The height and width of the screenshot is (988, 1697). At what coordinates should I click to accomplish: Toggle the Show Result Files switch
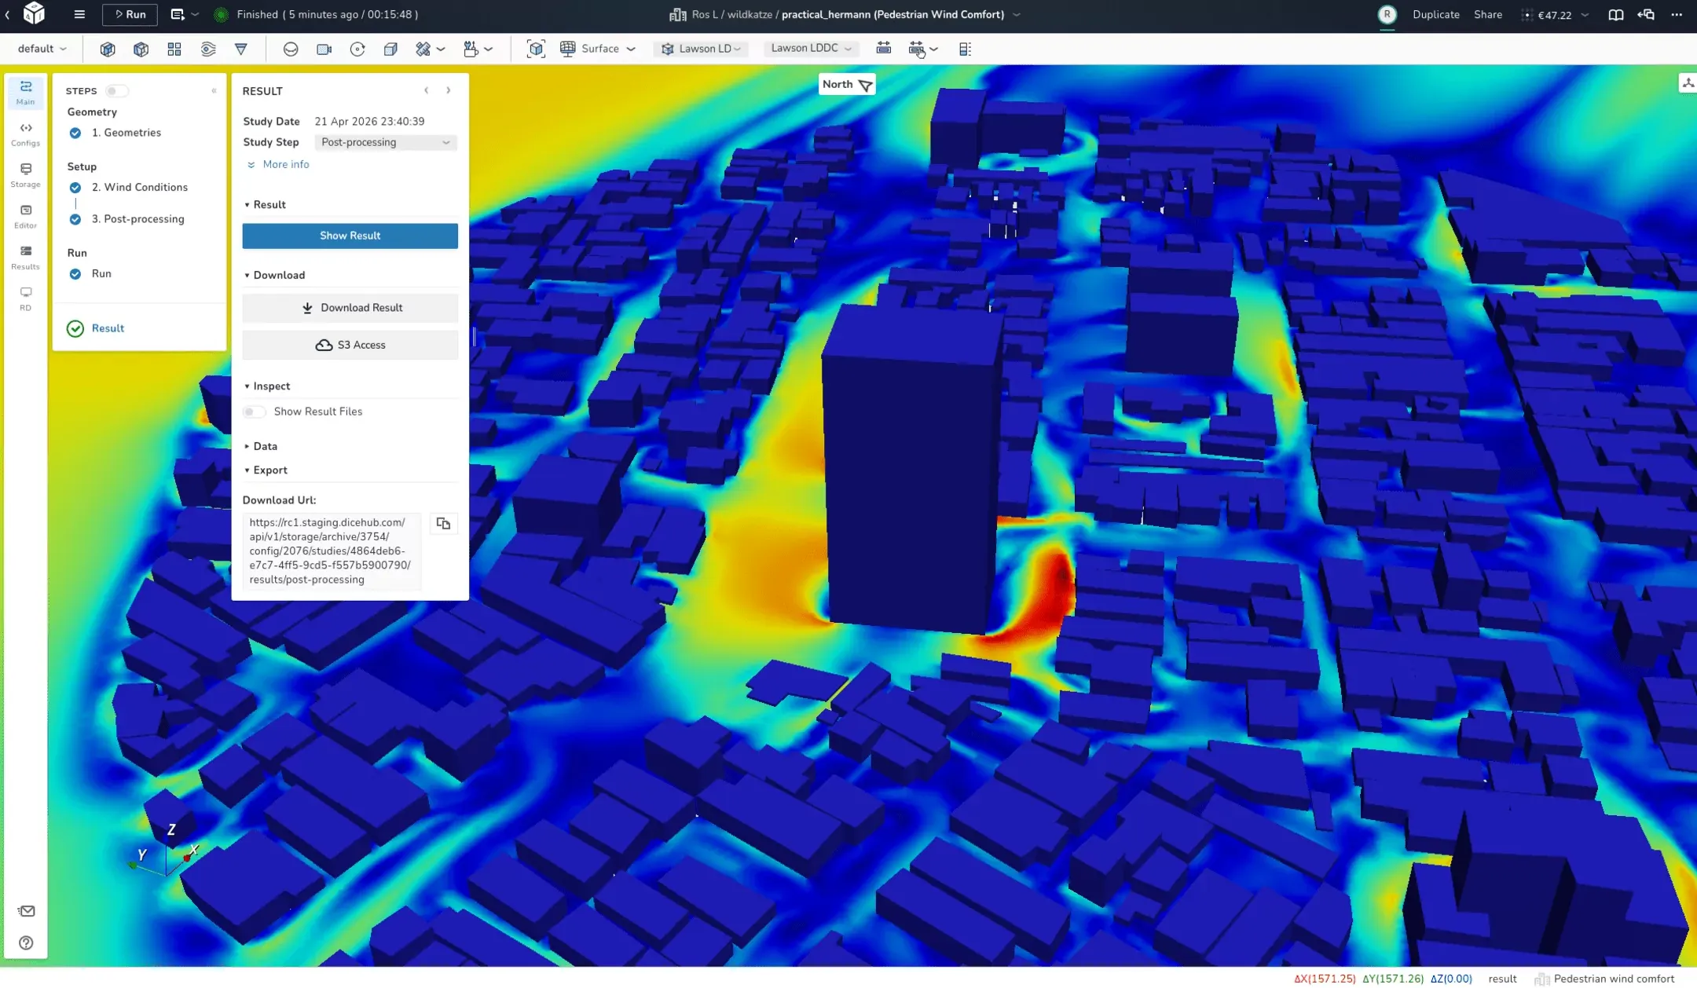pyautogui.click(x=255, y=412)
